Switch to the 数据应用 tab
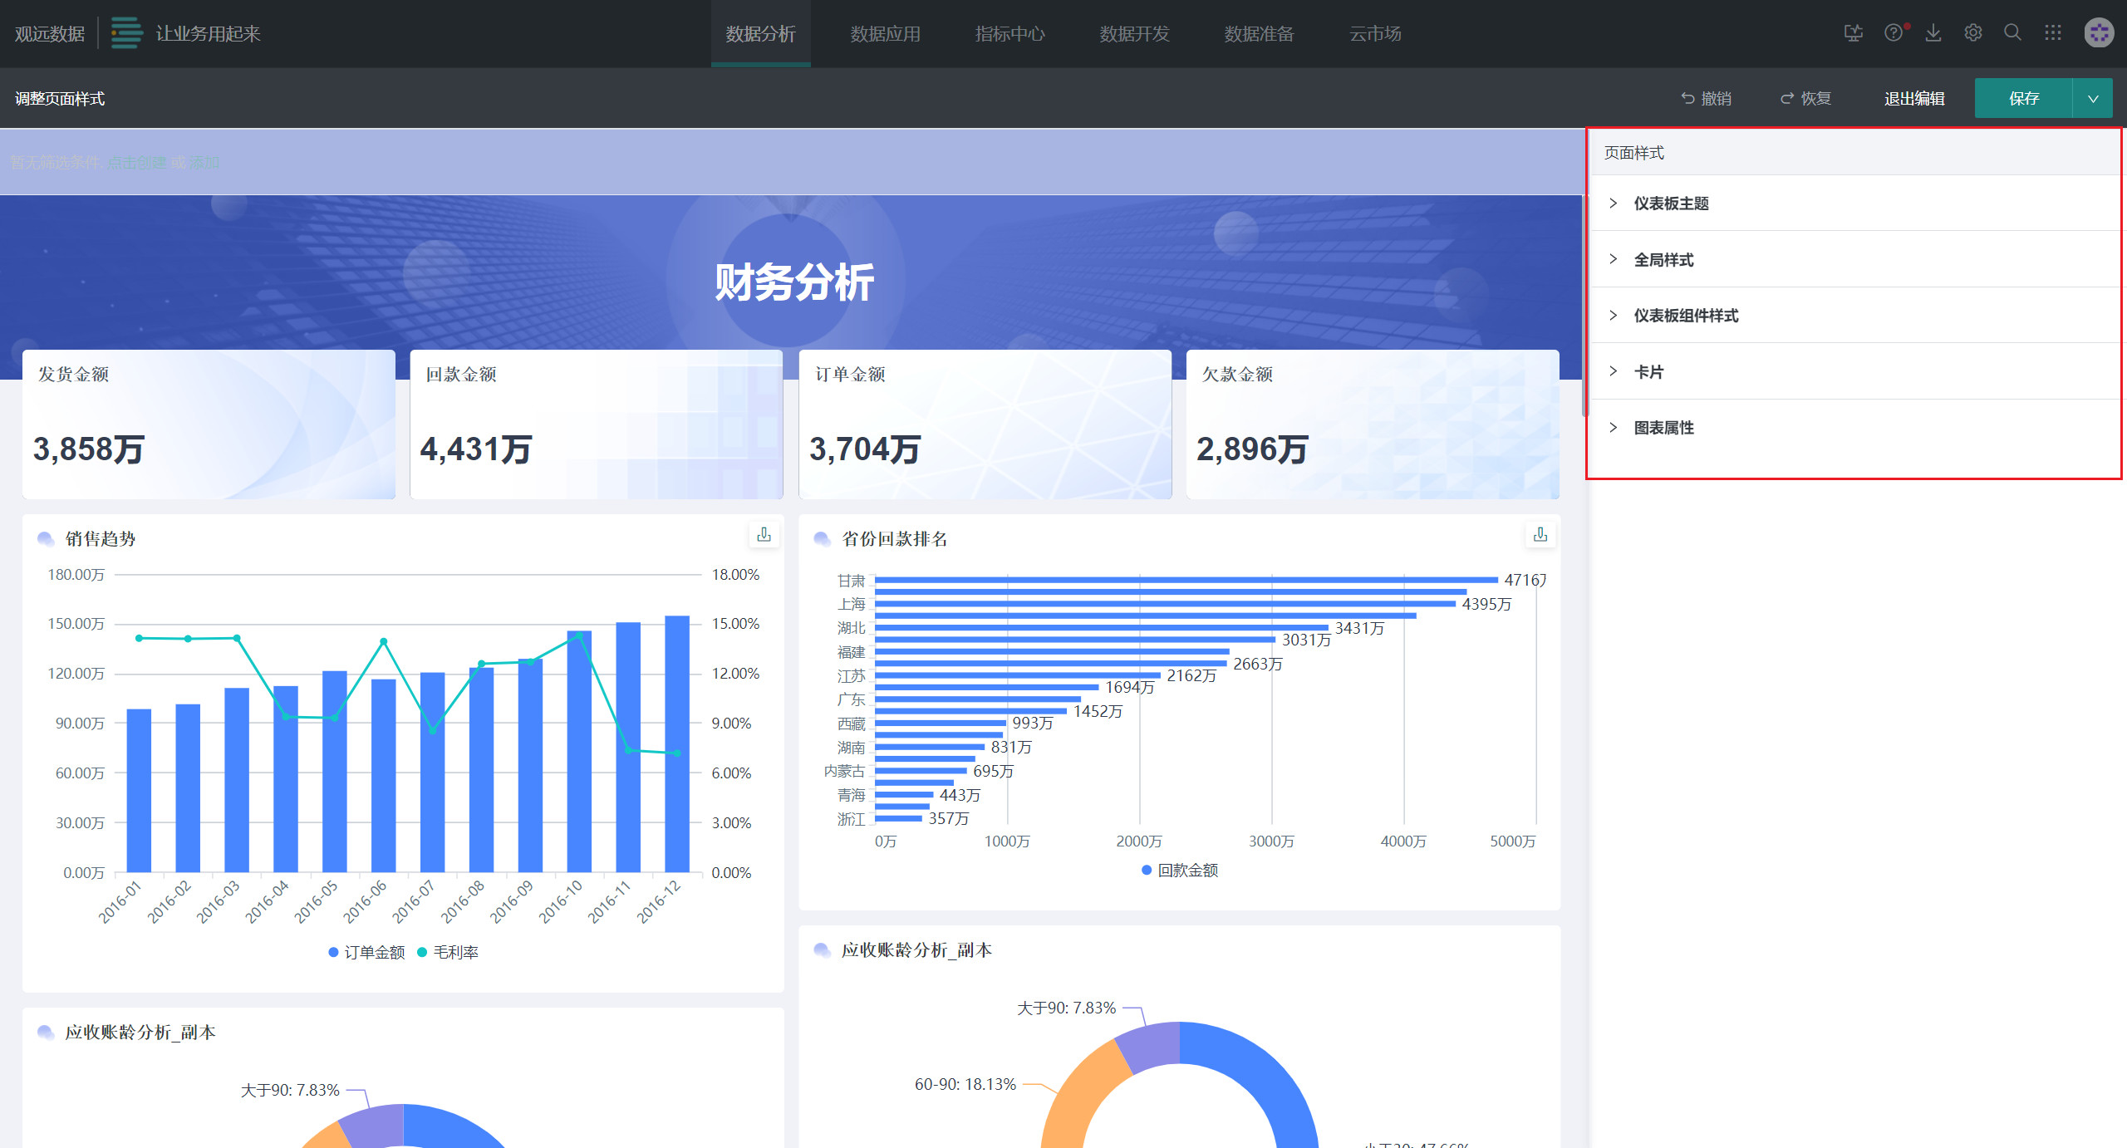 tap(885, 34)
